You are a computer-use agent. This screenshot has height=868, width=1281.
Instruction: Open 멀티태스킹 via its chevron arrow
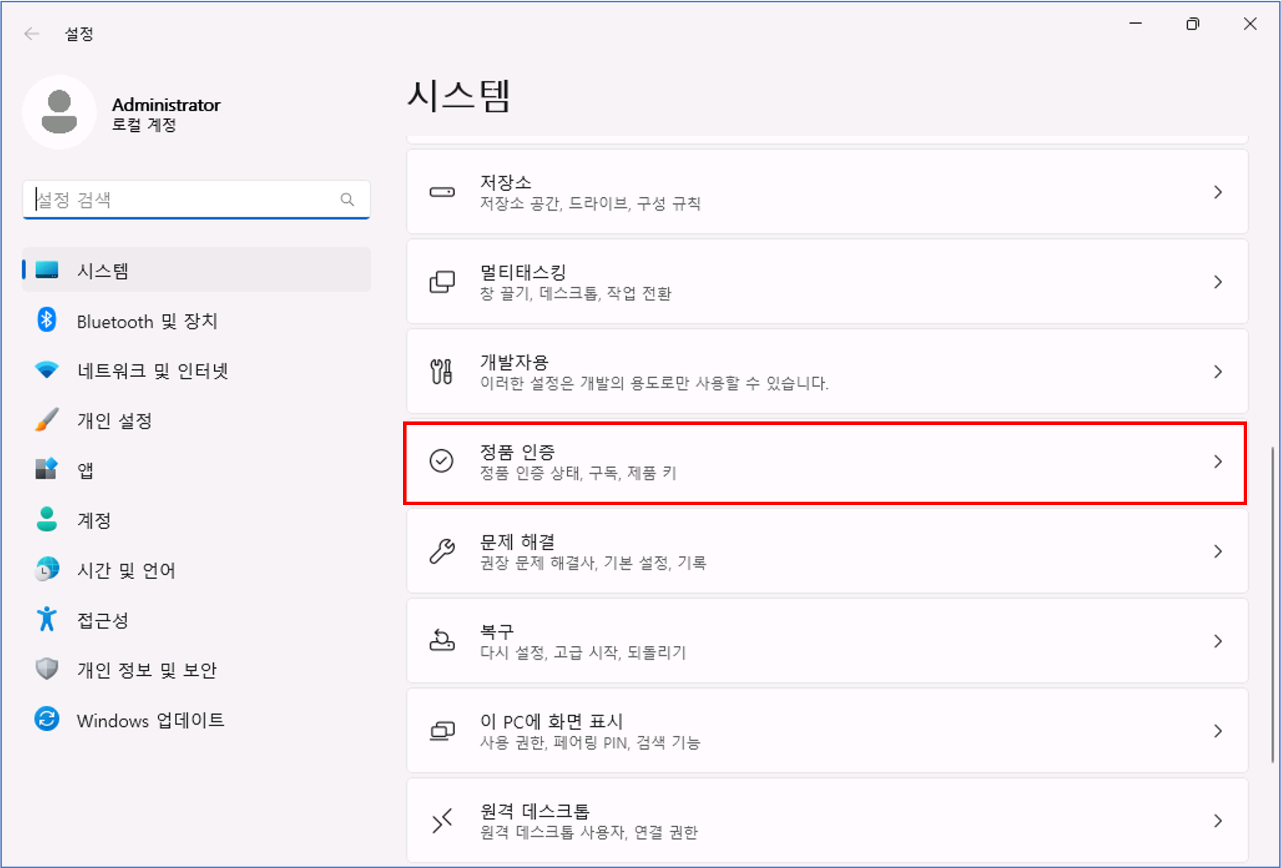click(1218, 282)
